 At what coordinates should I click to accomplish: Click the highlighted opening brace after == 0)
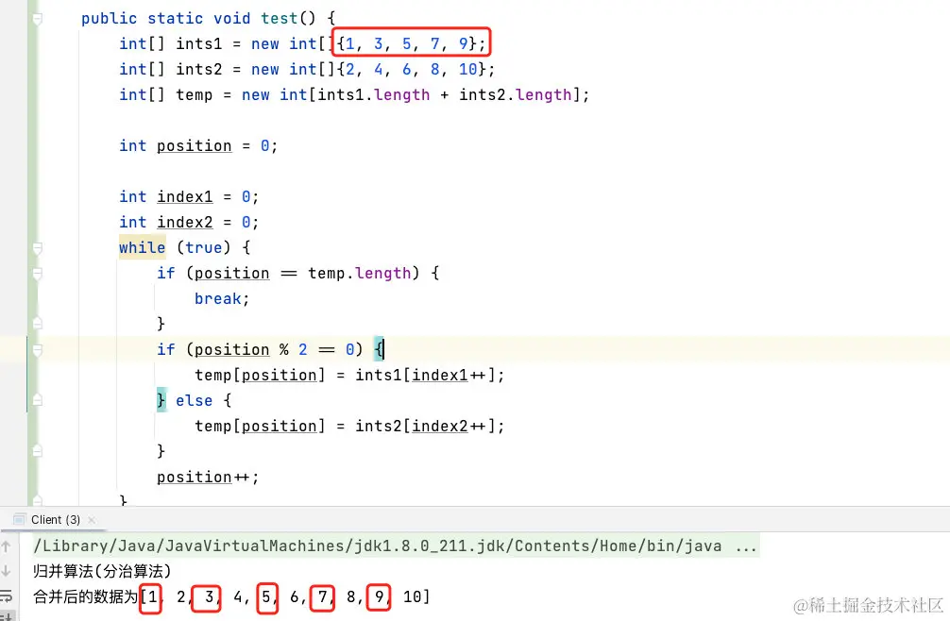[x=379, y=349]
